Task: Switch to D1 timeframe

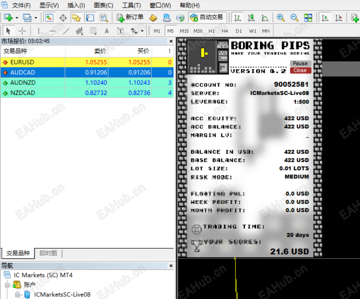Action: tap(239, 31)
